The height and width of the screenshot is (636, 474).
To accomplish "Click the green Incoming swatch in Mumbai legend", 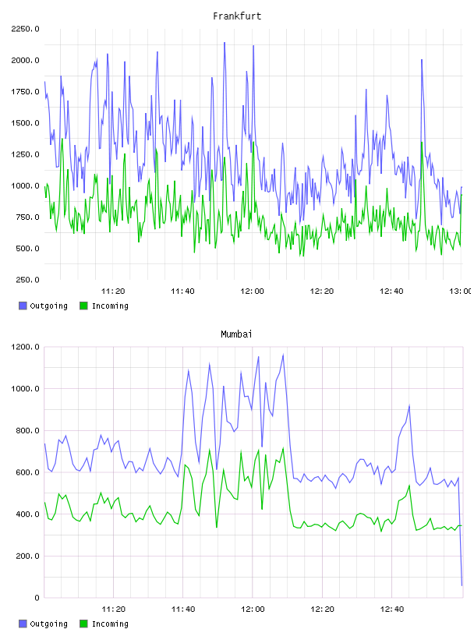I will click(x=83, y=624).
